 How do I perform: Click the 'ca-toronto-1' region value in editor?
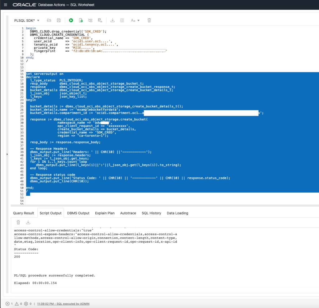(91, 136)
